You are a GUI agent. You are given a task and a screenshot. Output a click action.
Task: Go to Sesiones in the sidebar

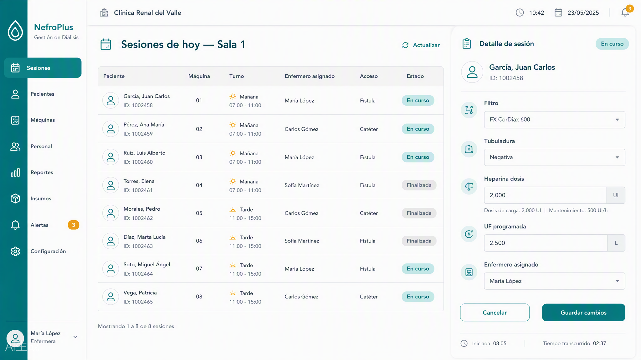(x=43, y=68)
